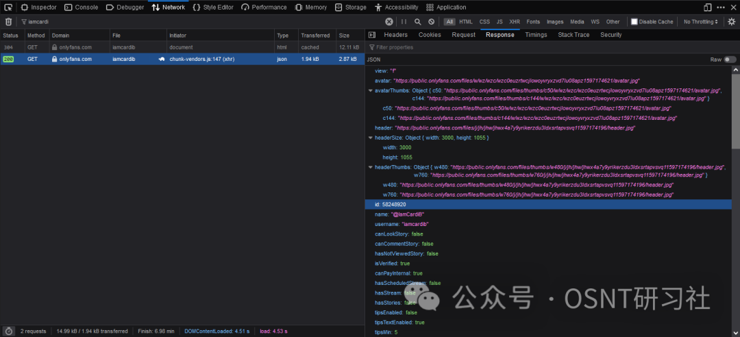
Task: Open the Style Editor tab
Action: click(x=213, y=7)
